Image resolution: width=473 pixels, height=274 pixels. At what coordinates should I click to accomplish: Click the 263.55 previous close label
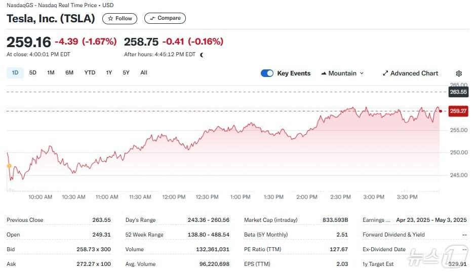point(458,92)
